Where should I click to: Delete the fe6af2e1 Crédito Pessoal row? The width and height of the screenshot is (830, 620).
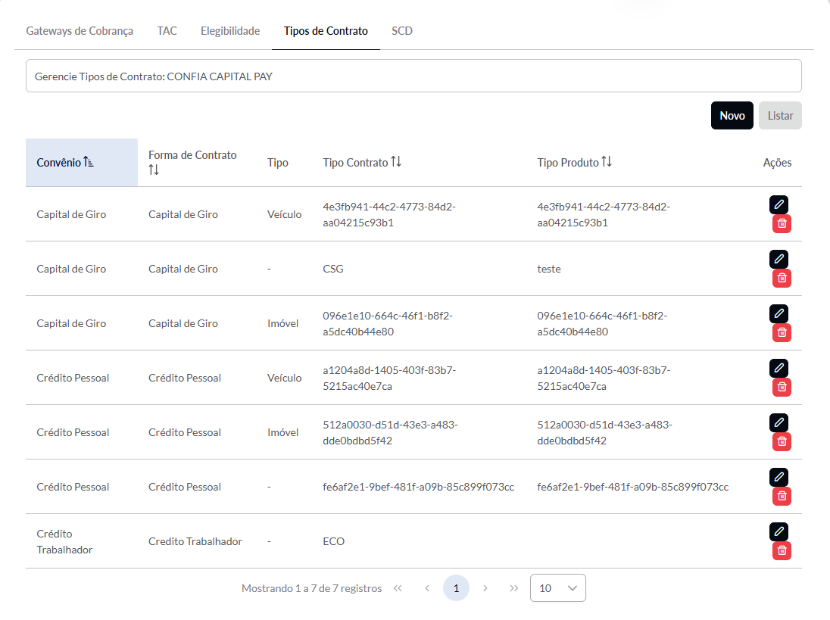tap(782, 496)
